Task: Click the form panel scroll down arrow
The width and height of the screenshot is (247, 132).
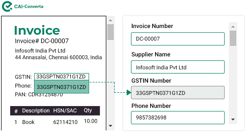Action: point(233,120)
